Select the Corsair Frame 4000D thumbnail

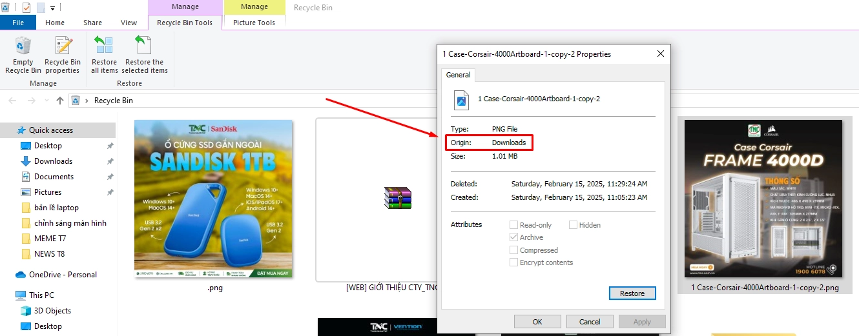tap(763, 199)
